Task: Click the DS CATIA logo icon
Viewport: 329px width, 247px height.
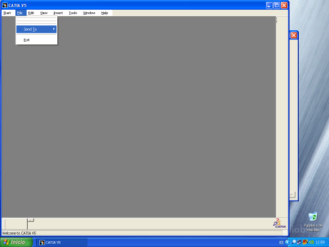Action: click(280, 223)
